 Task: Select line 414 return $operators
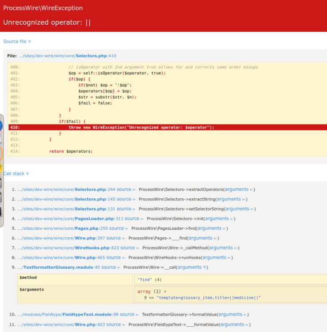point(71,151)
